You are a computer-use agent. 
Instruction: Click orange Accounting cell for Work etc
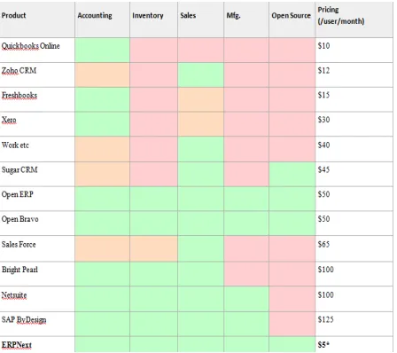click(102, 149)
